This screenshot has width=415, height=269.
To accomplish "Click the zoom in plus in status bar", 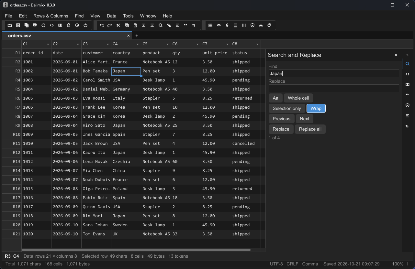I will point(407,264).
